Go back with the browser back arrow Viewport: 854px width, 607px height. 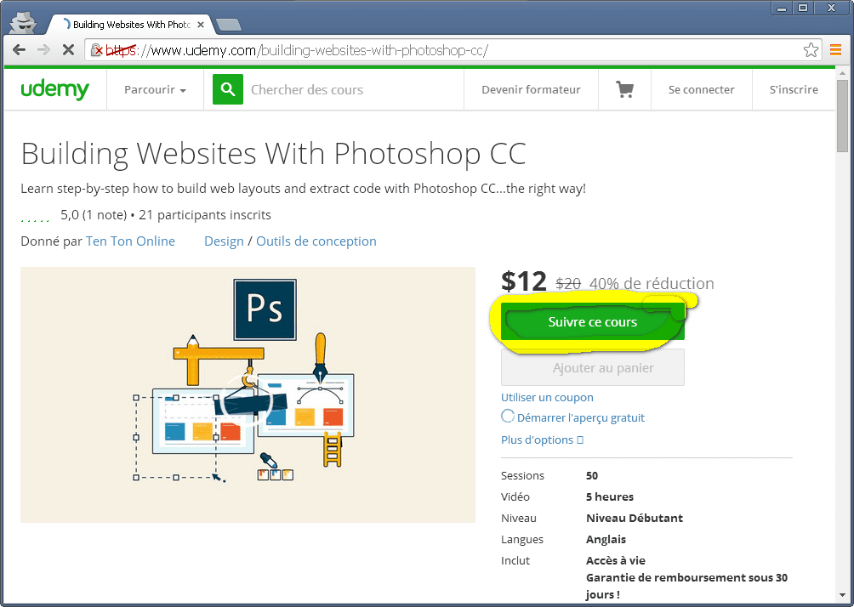(x=19, y=50)
